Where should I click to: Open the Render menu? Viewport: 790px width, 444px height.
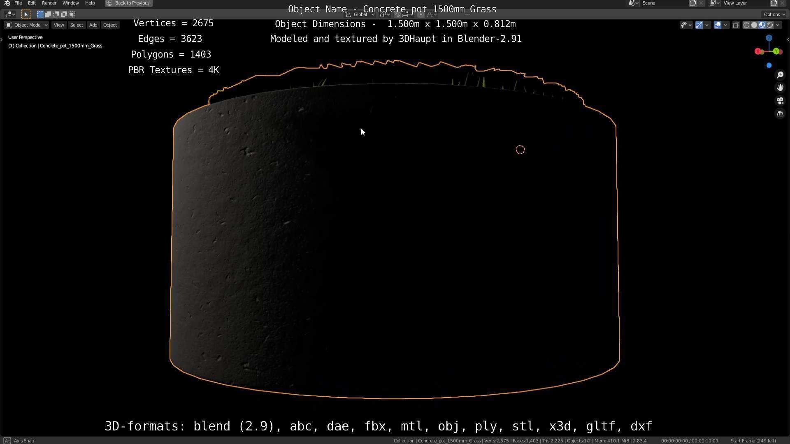click(49, 3)
